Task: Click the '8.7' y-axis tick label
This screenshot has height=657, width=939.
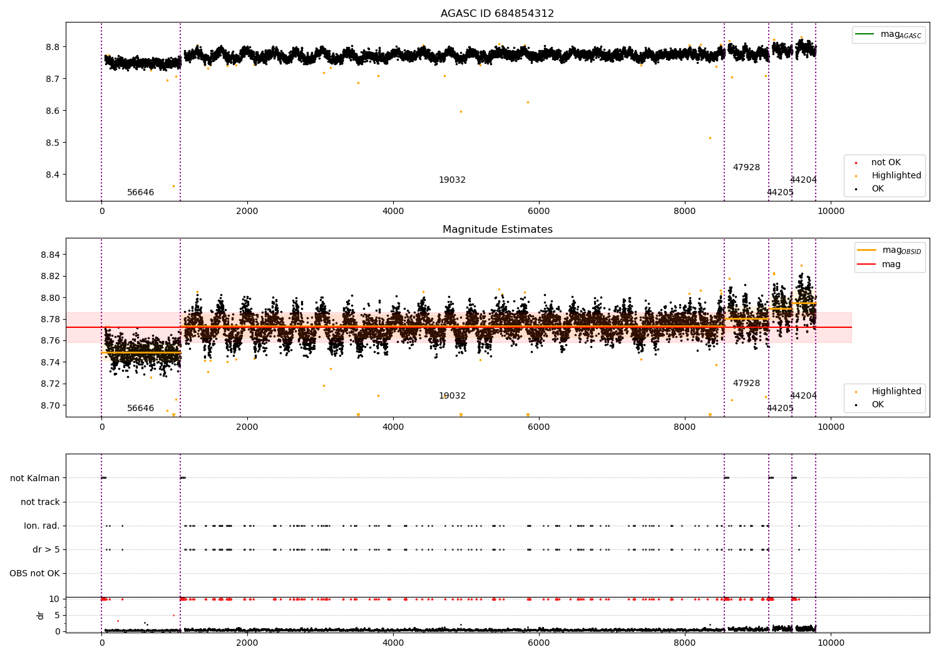Action: [53, 79]
